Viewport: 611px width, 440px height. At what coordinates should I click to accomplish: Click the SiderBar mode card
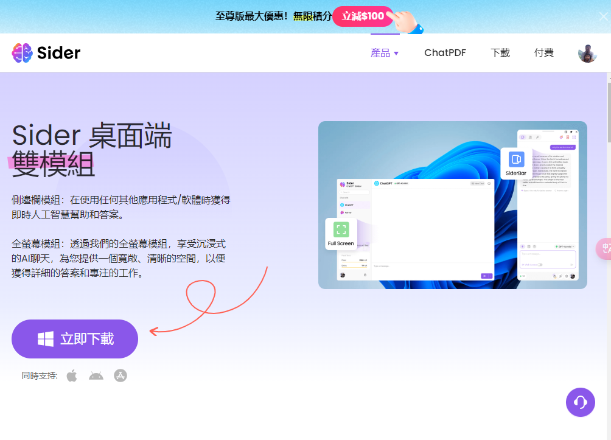coord(516,163)
